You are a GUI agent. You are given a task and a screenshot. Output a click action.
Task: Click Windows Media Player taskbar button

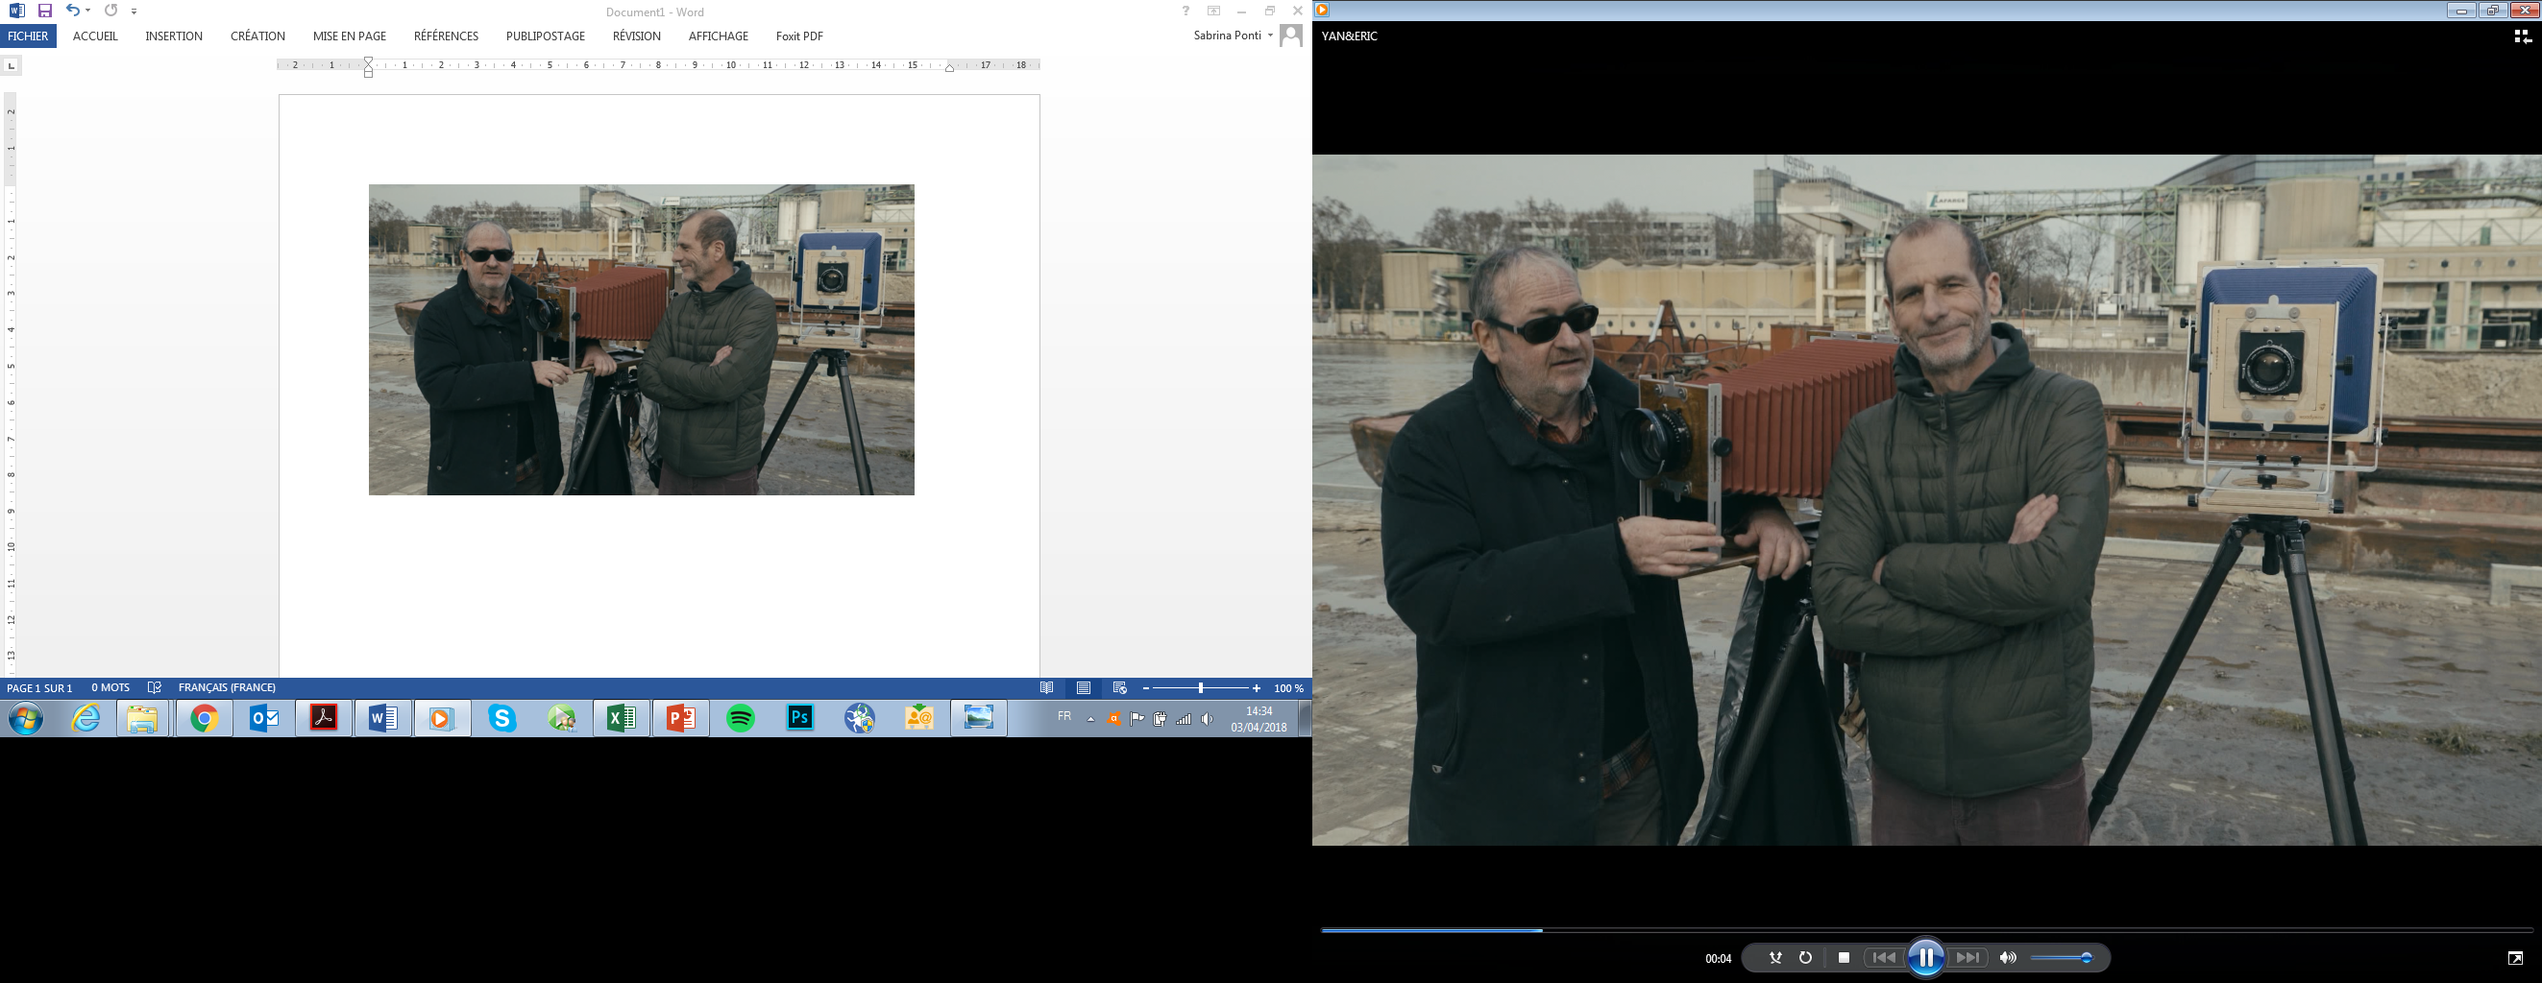point(442,719)
